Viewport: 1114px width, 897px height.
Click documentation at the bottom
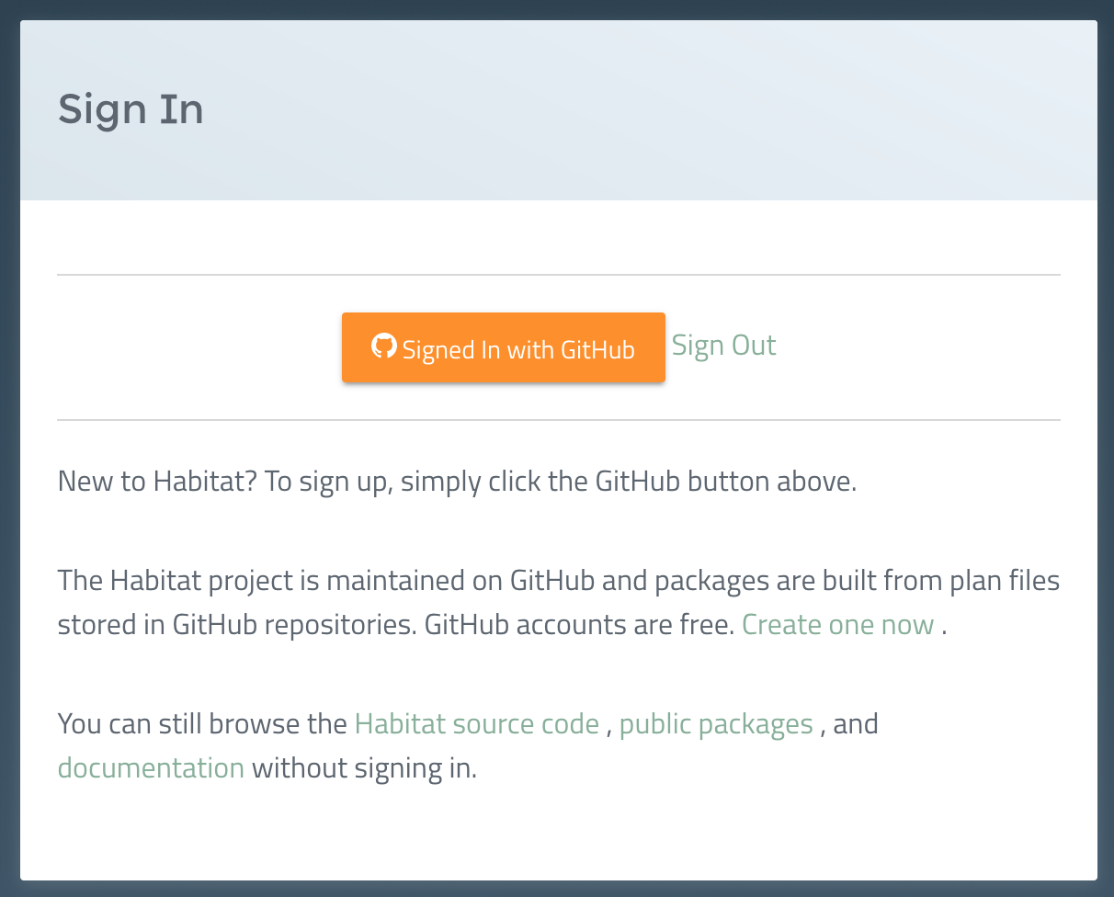pos(151,767)
